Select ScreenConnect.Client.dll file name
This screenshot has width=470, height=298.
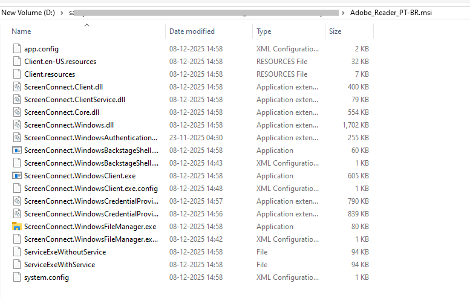click(64, 87)
